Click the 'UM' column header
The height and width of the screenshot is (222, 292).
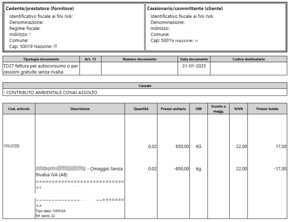pos(199,109)
